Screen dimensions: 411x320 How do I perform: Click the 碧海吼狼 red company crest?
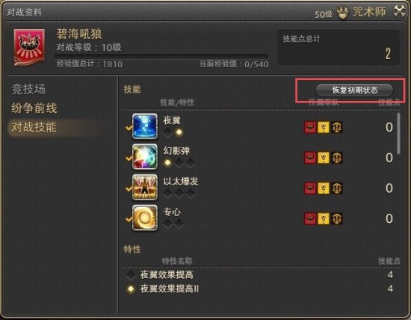click(29, 47)
